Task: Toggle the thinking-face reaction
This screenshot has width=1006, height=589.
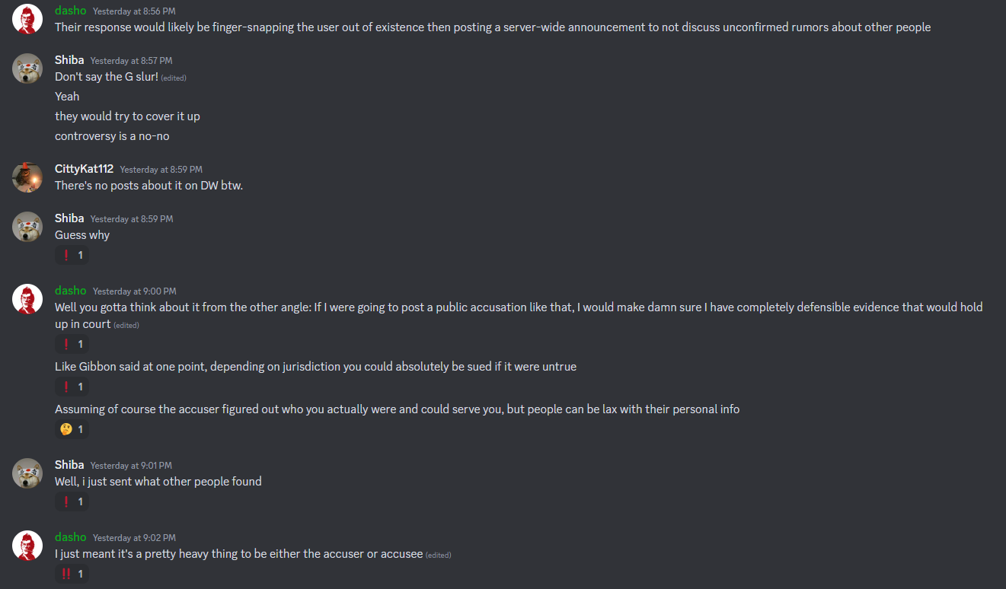Action: click(72, 429)
